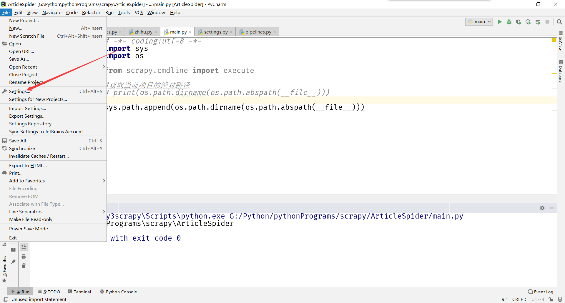
Task: Click the 9:1 caret position indicator
Action: pos(505,299)
